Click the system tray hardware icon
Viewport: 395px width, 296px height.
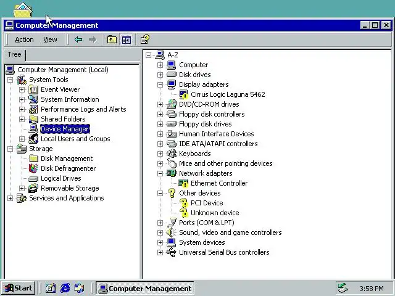pyautogui.click(x=343, y=289)
